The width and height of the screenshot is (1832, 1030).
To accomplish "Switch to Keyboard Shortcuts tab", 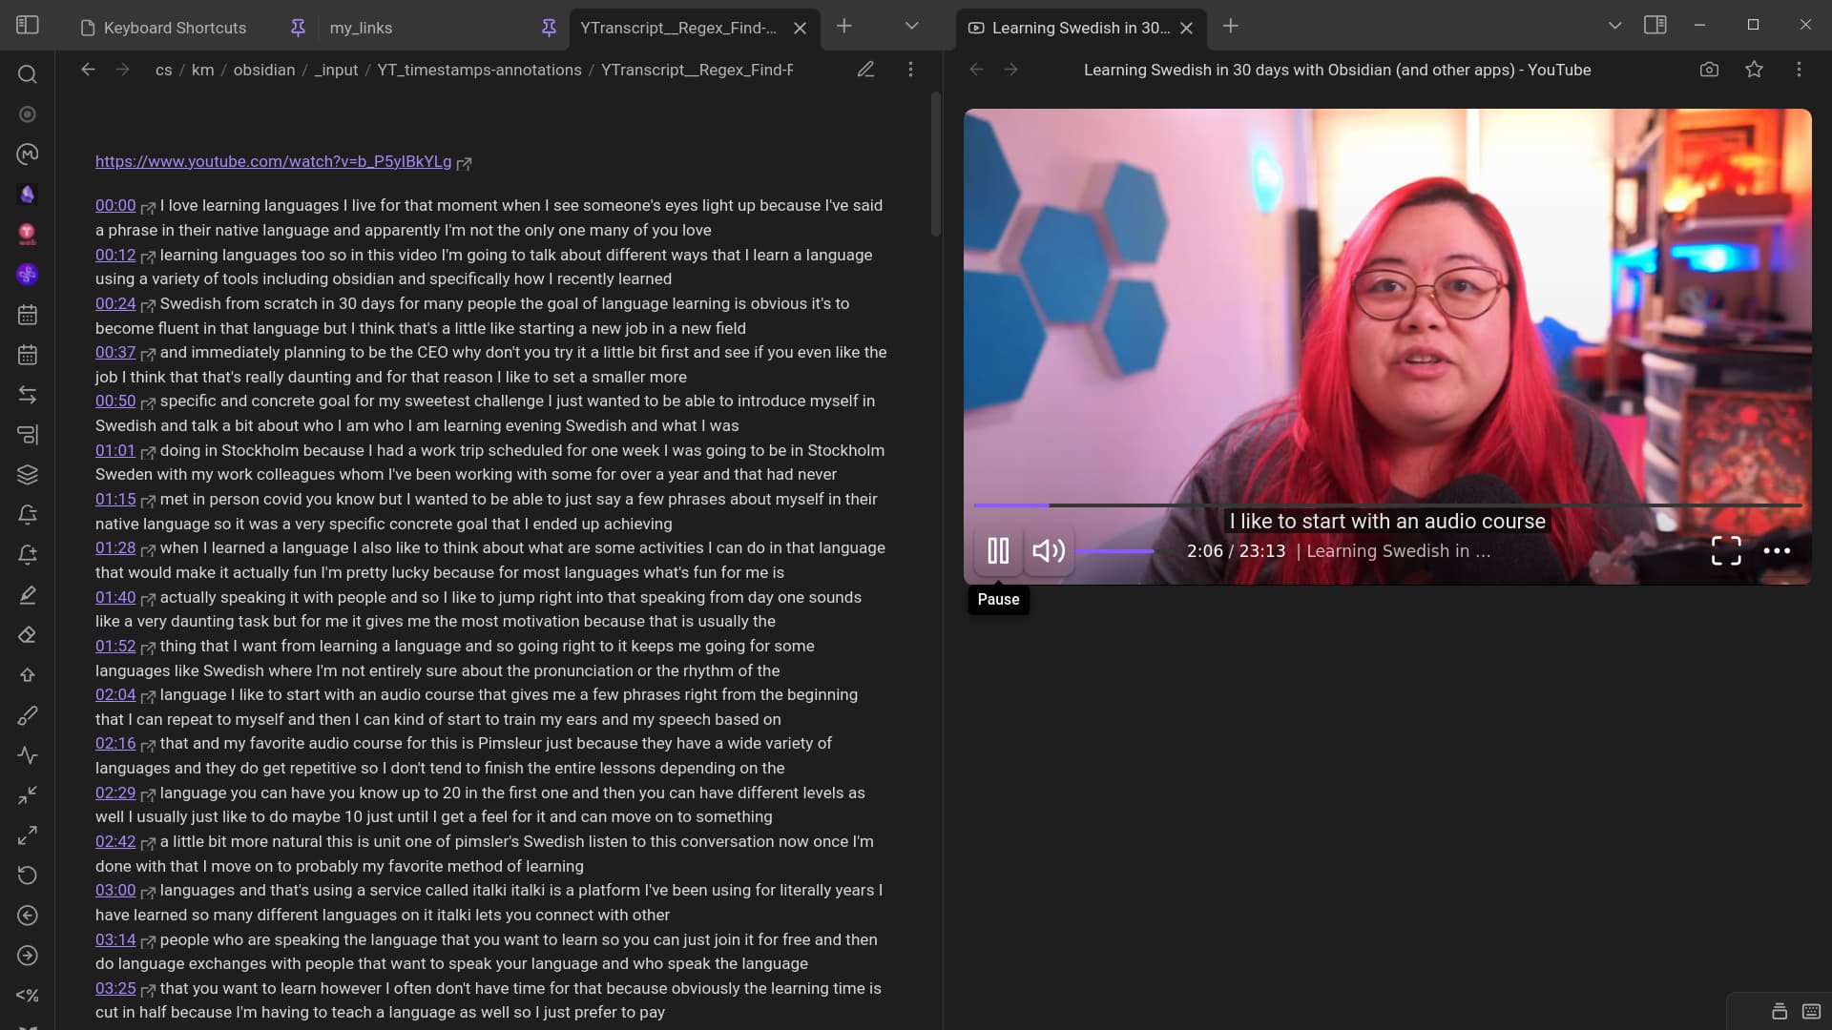I will pyautogui.click(x=175, y=28).
